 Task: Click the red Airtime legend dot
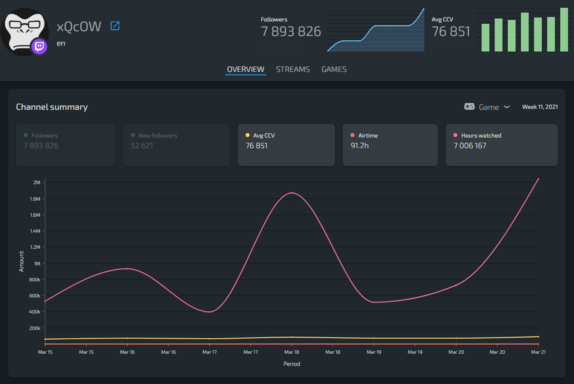[353, 135]
